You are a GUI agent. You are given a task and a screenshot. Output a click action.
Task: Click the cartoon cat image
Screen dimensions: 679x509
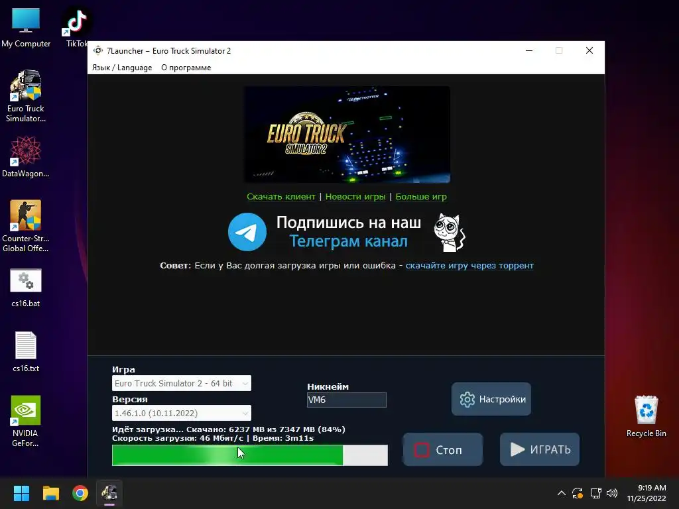450,232
